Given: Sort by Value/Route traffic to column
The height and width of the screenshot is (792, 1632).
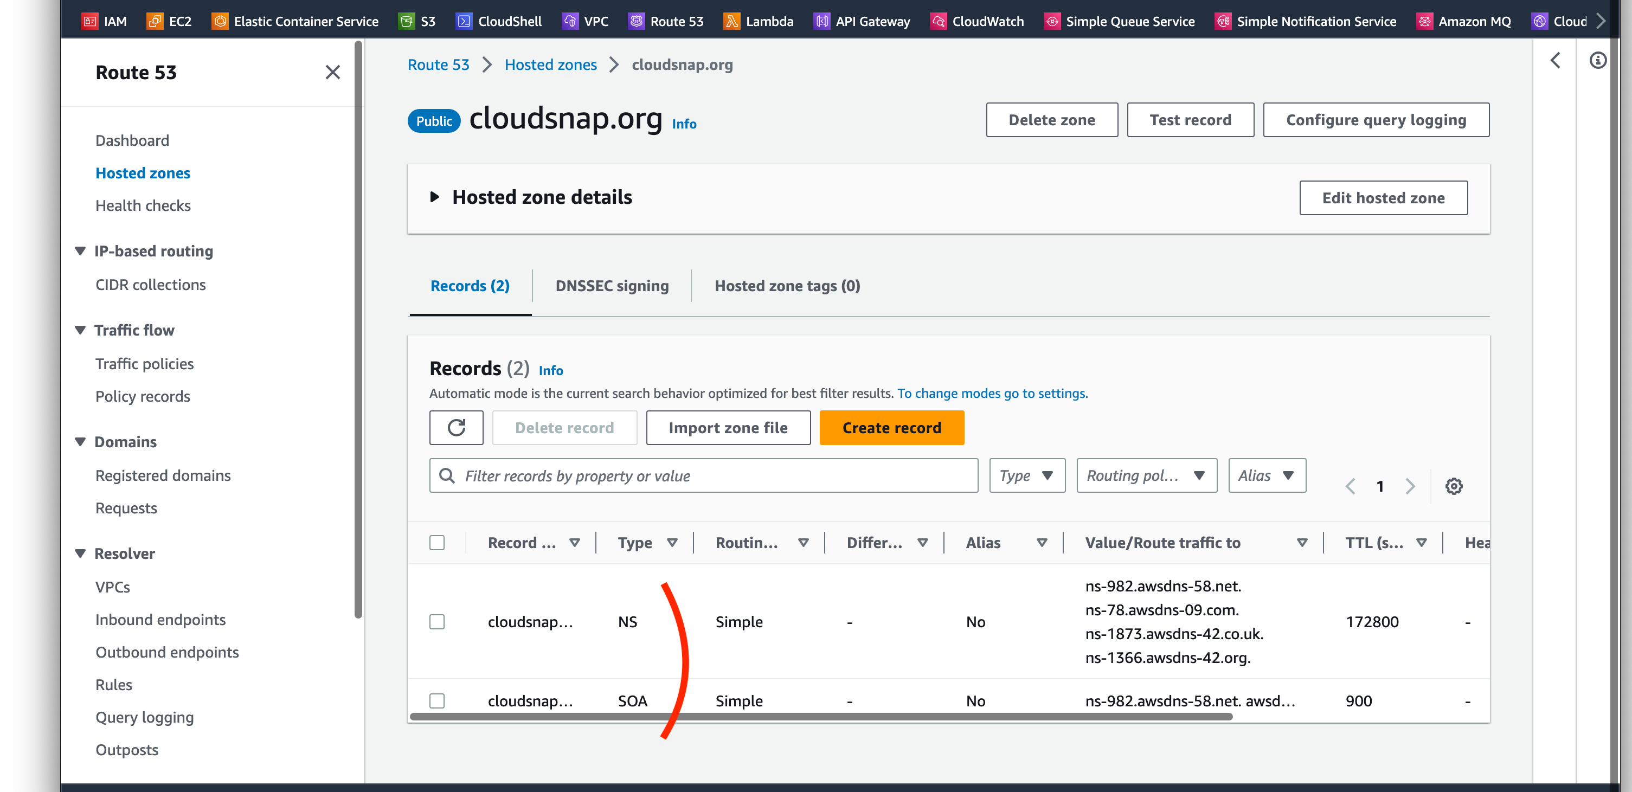Looking at the screenshot, I should point(1302,542).
